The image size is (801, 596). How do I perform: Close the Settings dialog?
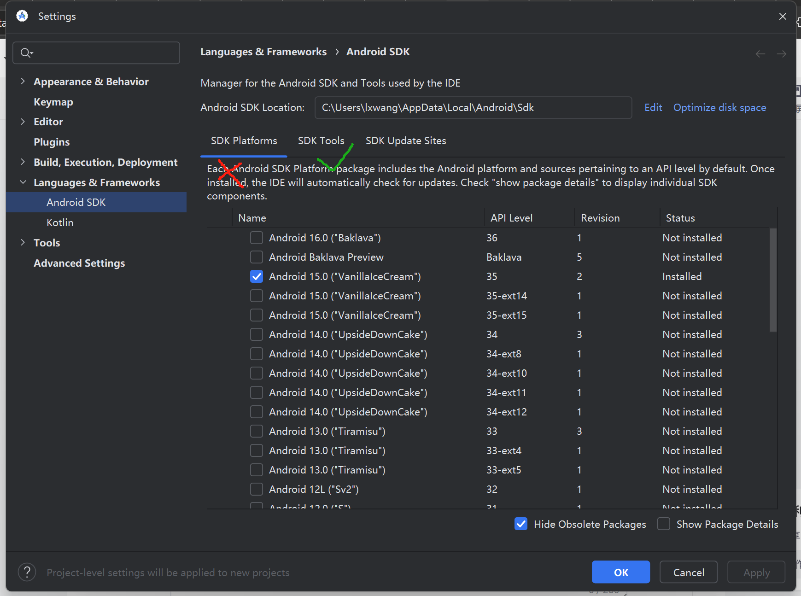[x=783, y=17]
